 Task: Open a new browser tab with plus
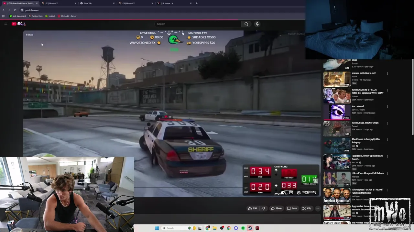tap(197, 3)
